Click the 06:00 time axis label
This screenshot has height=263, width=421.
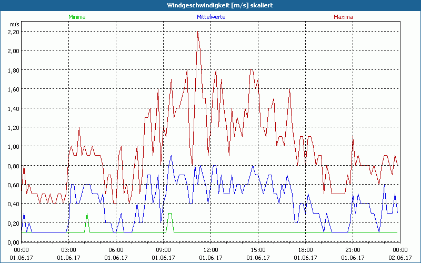click(x=116, y=250)
